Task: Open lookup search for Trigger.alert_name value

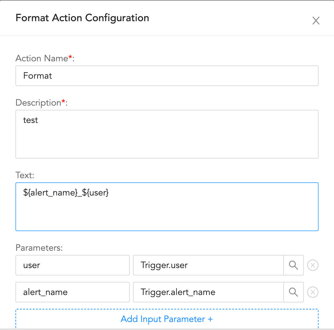Action: [x=294, y=292]
